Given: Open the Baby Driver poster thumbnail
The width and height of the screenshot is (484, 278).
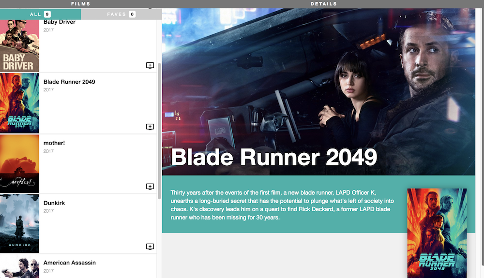Looking at the screenshot, I should tap(19, 45).
